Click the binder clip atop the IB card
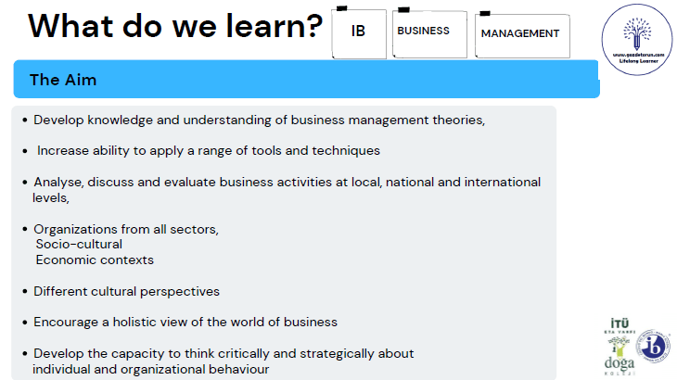Screen dimensions: 677x380 tap(341, 9)
